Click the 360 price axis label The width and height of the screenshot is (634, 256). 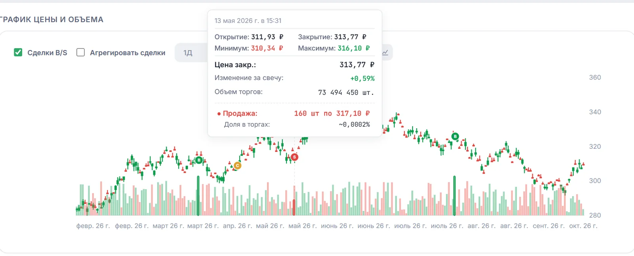(595, 77)
